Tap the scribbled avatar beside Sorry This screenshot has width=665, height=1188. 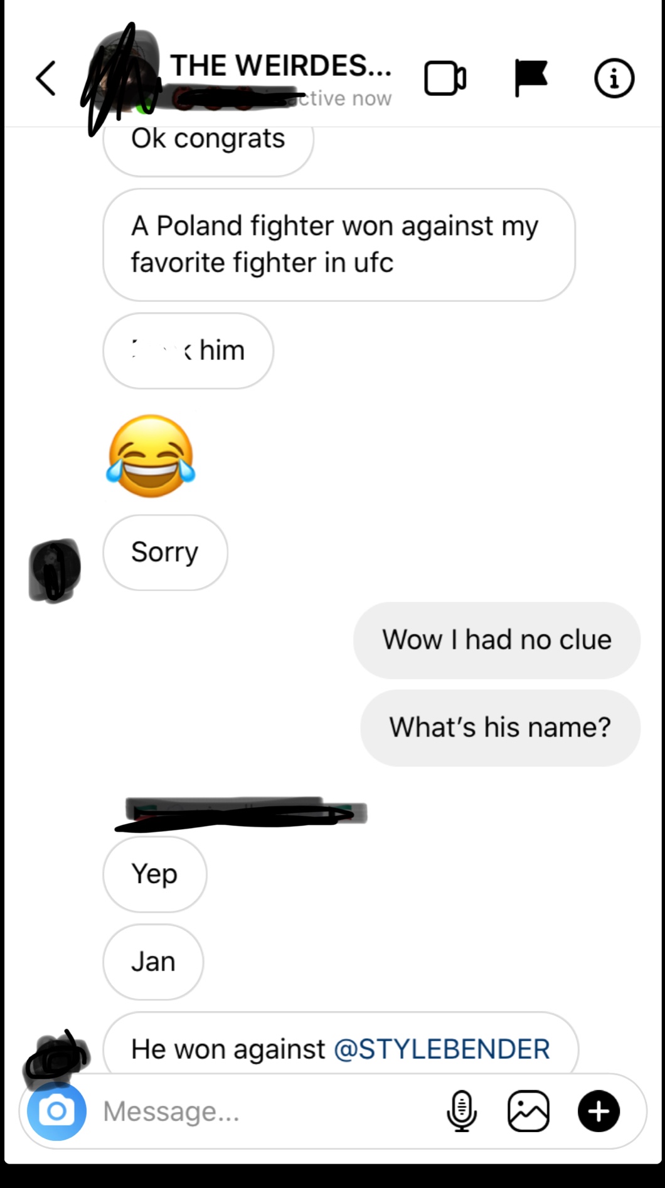pyautogui.click(x=55, y=570)
